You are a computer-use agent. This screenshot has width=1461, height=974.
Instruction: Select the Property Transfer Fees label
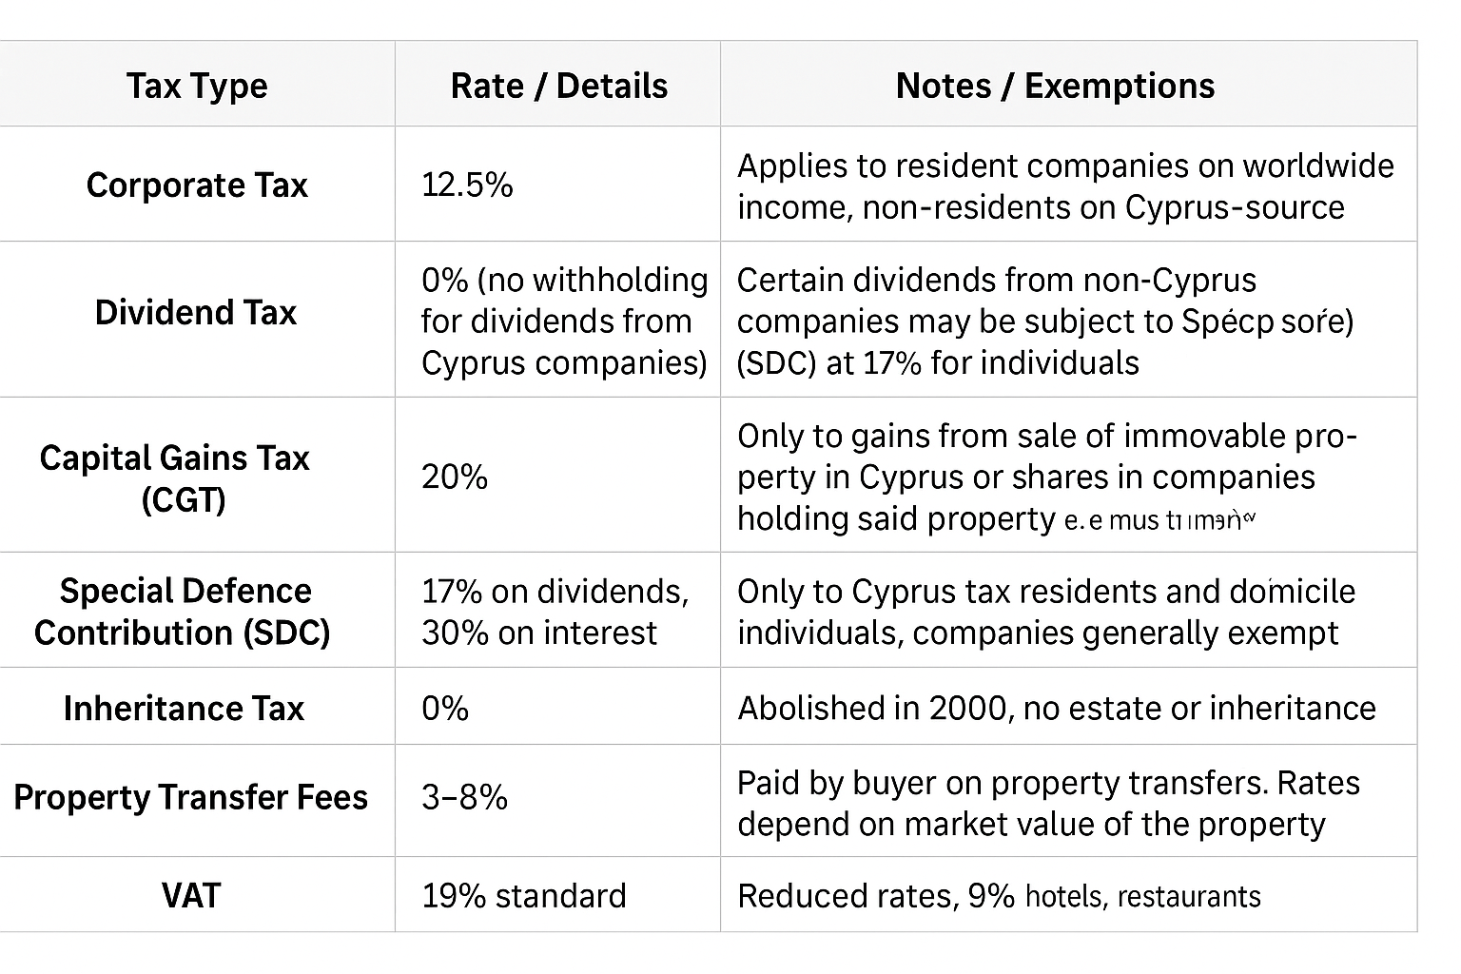click(190, 797)
